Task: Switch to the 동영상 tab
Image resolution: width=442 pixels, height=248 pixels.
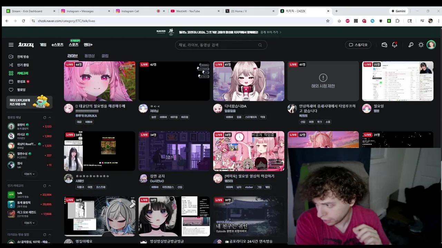Action: tap(89, 56)
